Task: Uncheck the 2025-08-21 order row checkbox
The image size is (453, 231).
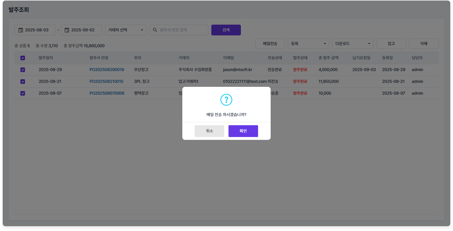Action: (x=23, y=81)
